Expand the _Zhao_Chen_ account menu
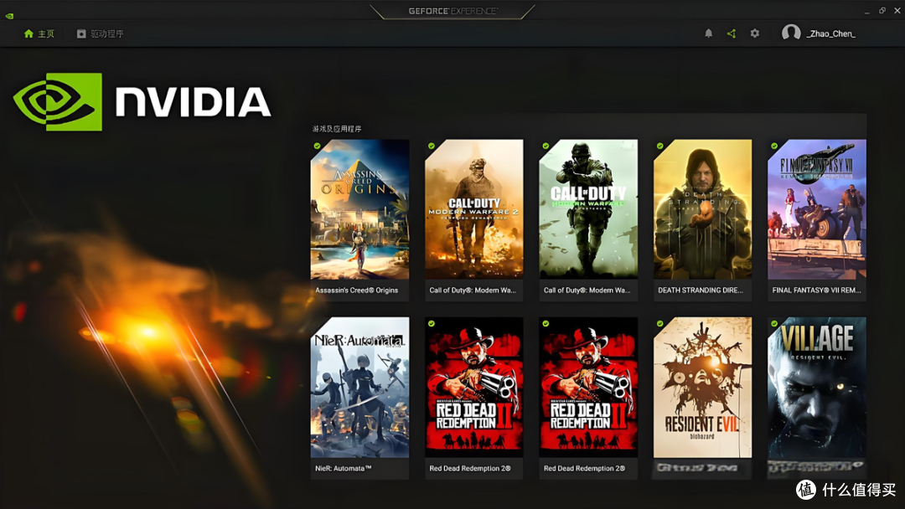 [830, 33]
